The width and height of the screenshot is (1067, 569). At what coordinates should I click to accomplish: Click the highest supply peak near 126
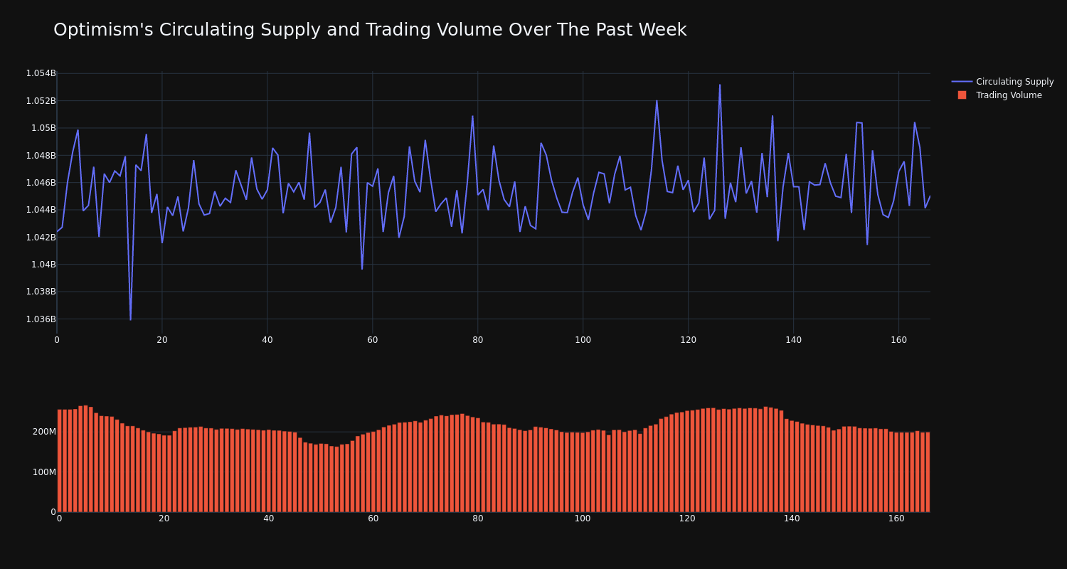720,85
